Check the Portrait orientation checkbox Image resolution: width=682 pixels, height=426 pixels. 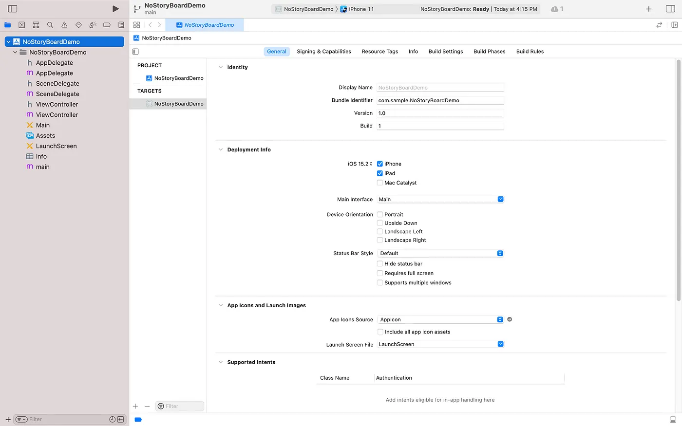coord(380,215)
